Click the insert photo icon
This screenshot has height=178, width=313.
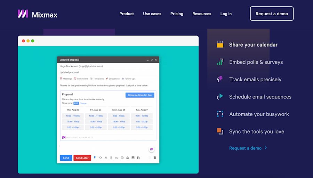pos(133,157)
